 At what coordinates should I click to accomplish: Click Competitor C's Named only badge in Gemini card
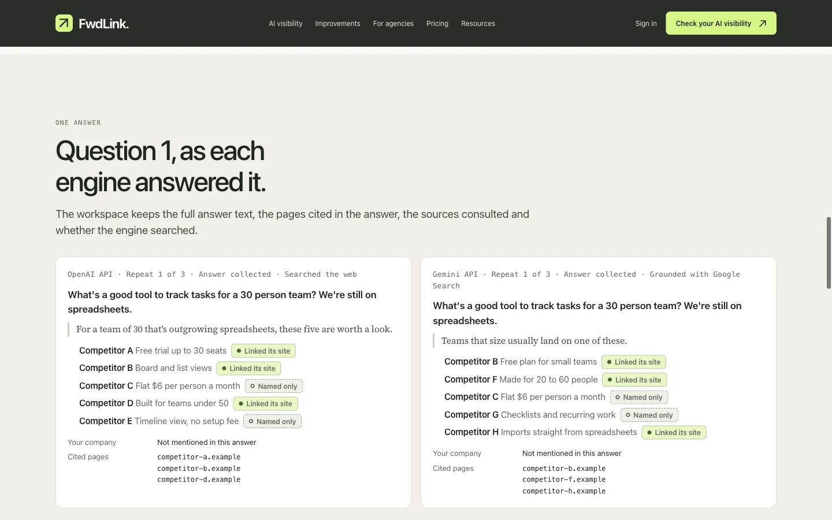point(639,398)
